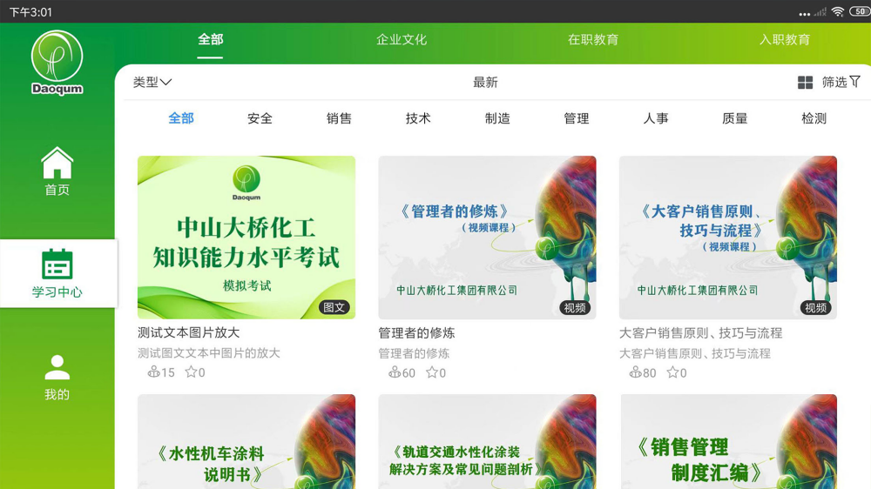Click the Daoqum logo in the sidebar

57,63
